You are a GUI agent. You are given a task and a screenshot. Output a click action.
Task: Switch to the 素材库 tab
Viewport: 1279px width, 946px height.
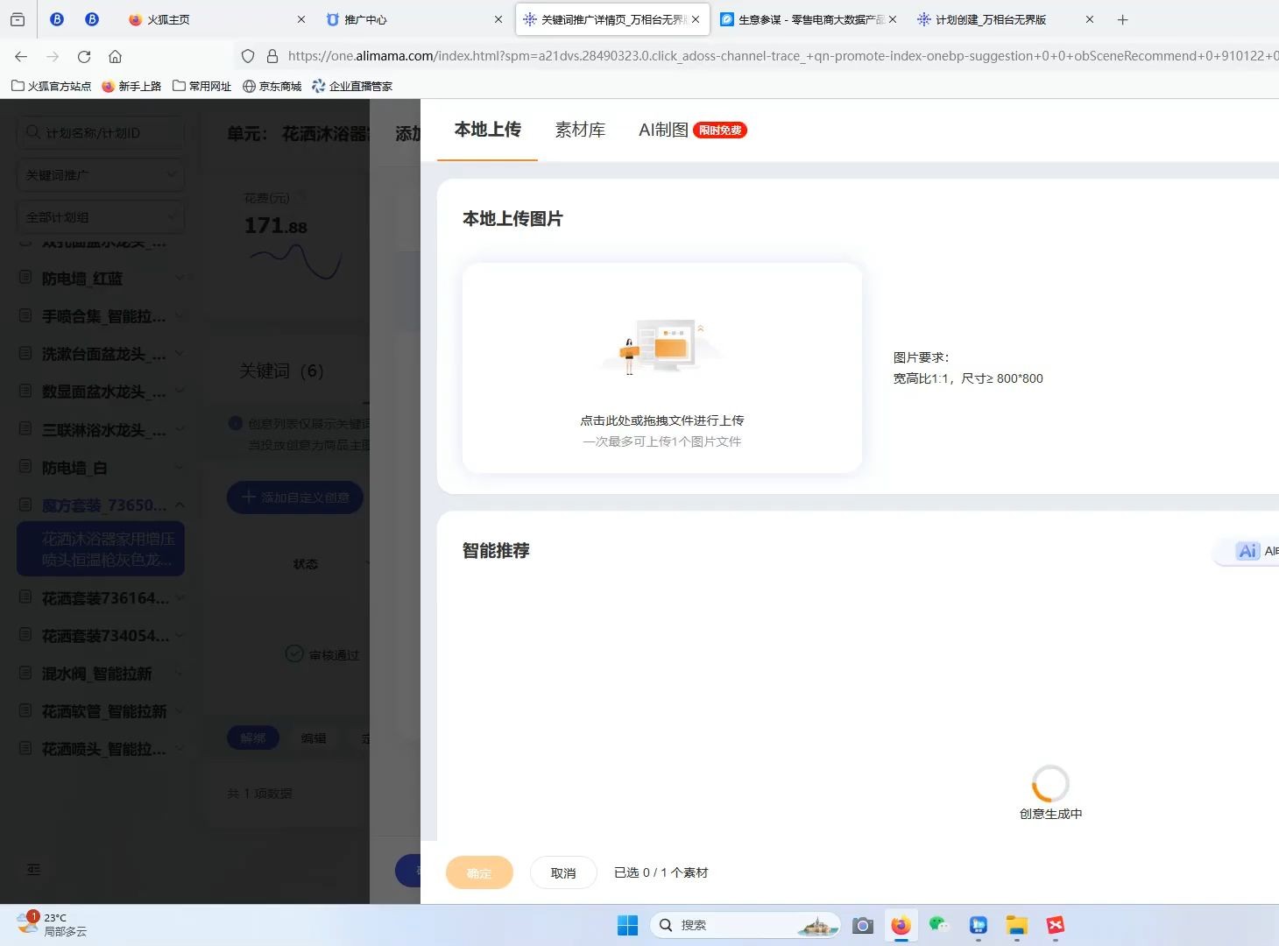click(x=580, y=130)
